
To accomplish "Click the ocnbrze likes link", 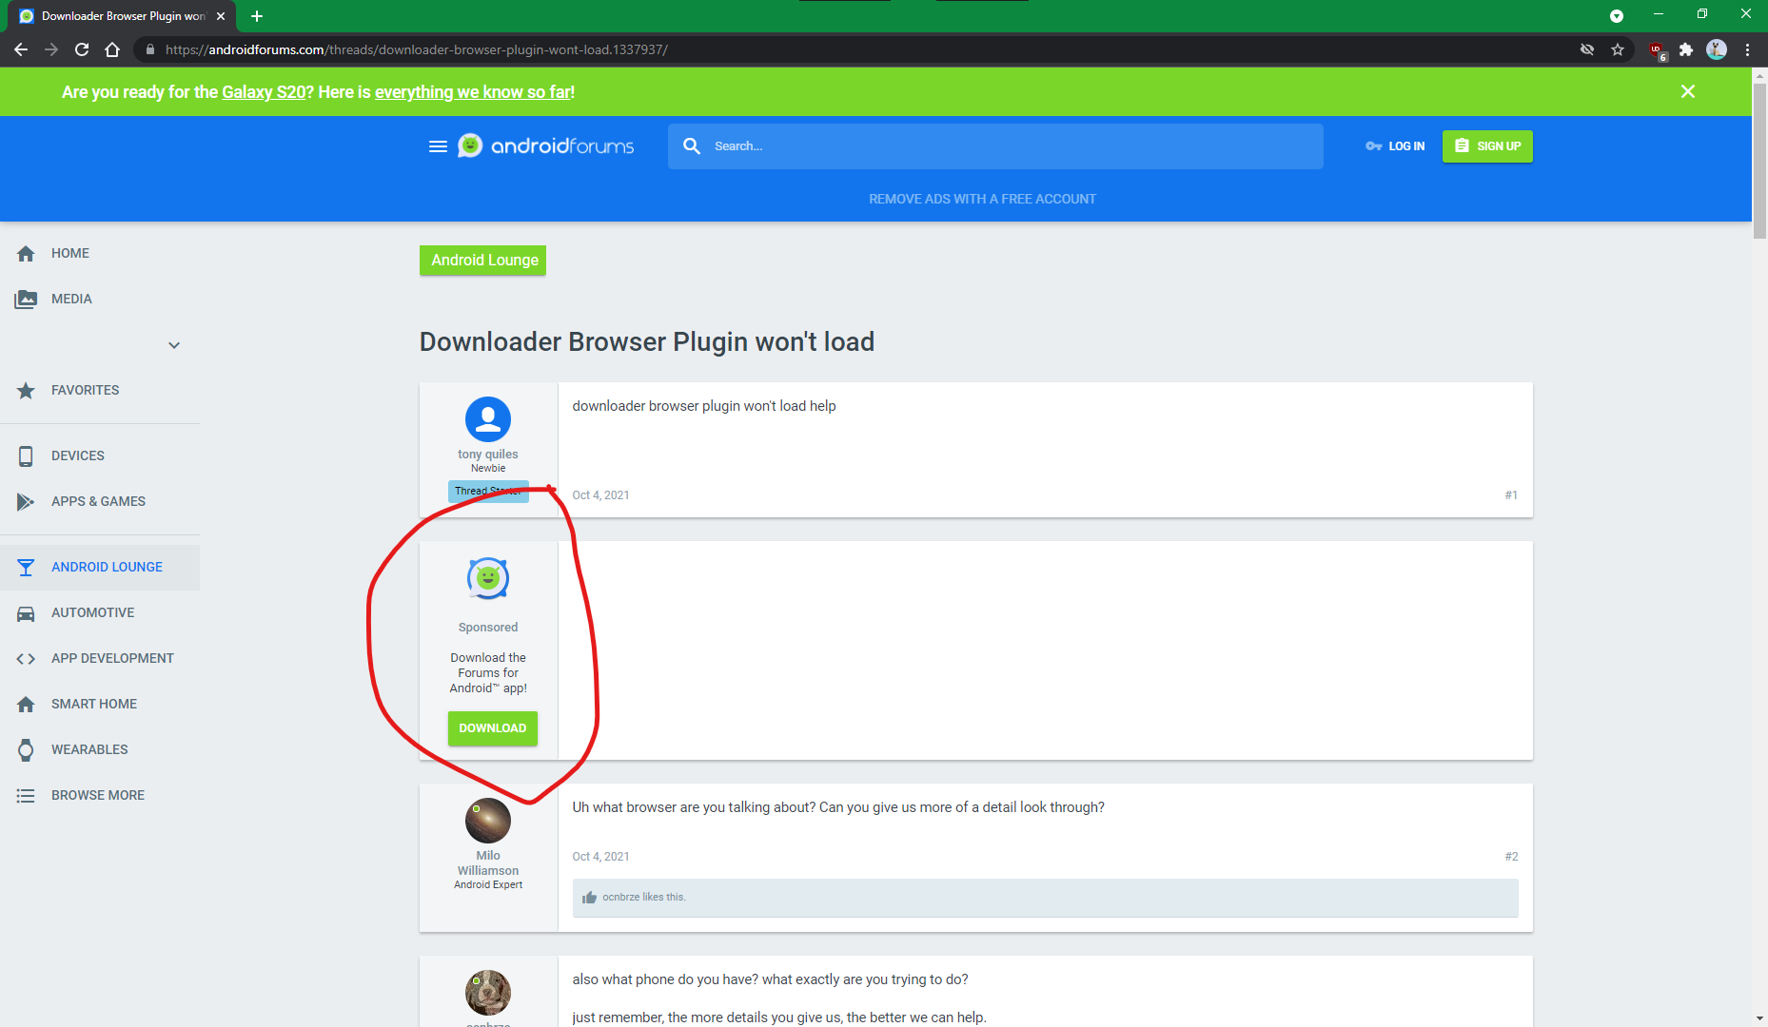I will (x=620, y=898).
